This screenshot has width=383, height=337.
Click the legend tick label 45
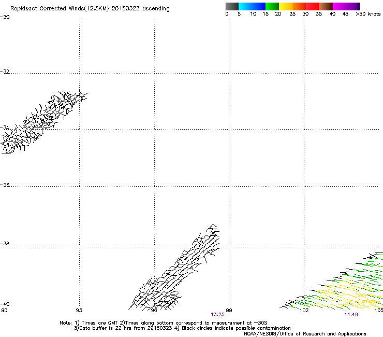(x=345, y=14)
